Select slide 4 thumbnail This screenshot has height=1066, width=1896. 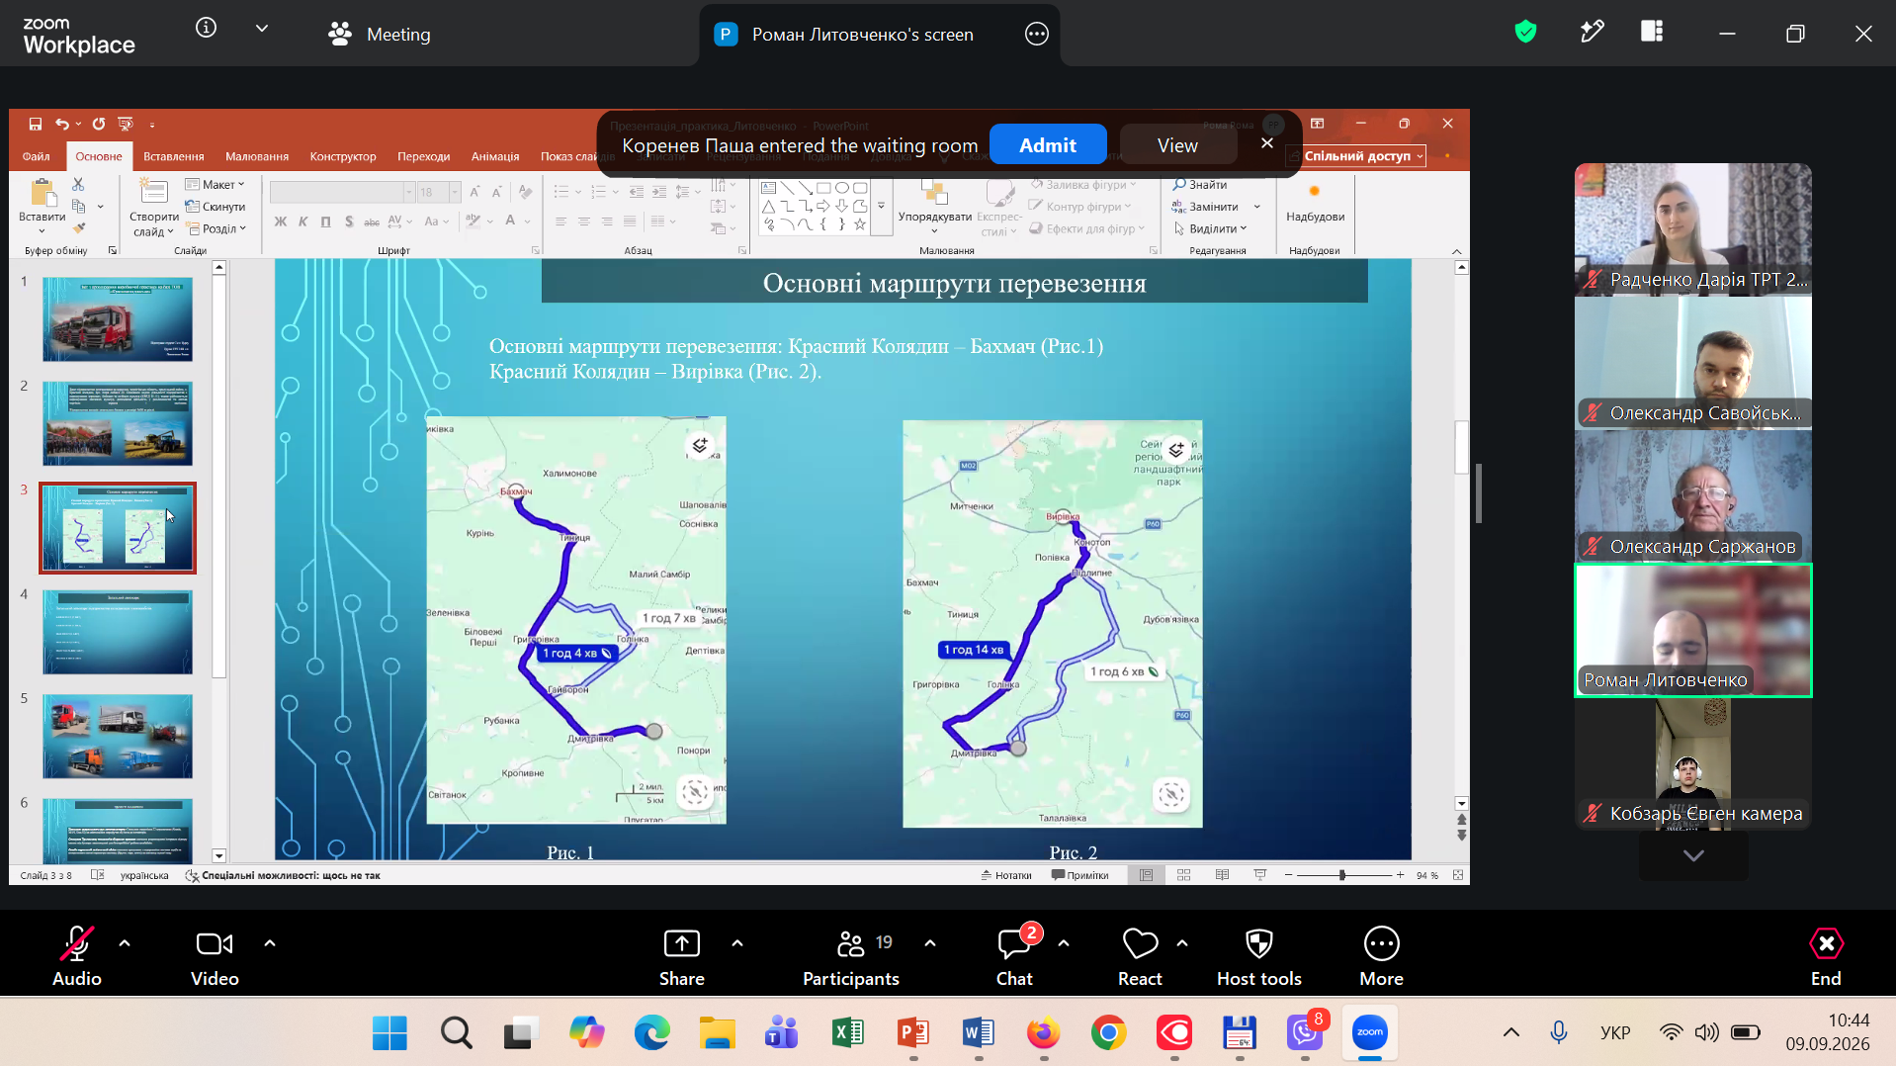coord(118,633)
